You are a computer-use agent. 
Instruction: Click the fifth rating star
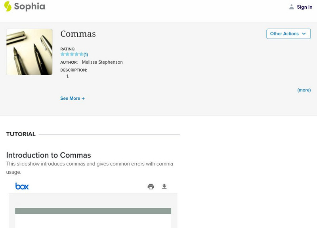pyautogui.click(x=81, y=54)
